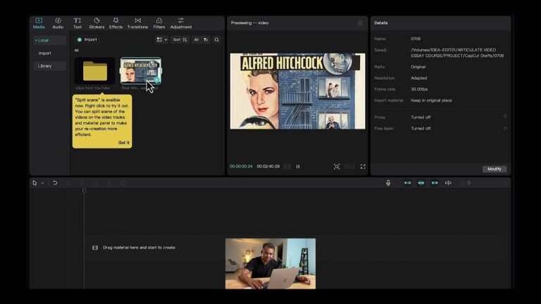
Task: Open the Audio panel
Action: point(58,23)
